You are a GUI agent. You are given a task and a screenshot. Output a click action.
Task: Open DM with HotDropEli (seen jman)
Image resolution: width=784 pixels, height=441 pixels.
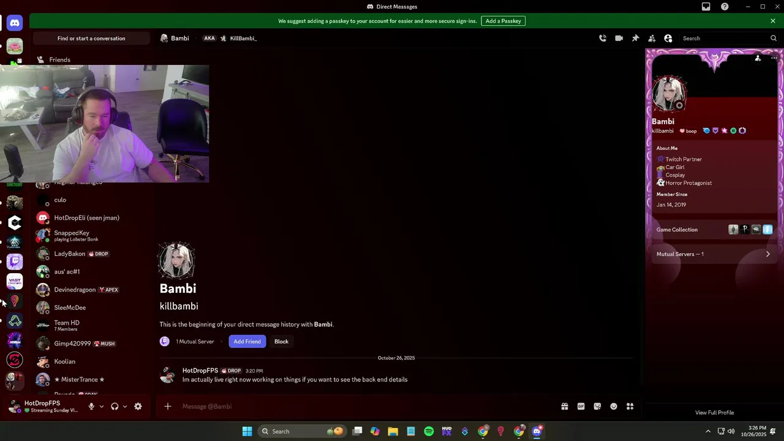pyautogui.click(x=92, y=217)
